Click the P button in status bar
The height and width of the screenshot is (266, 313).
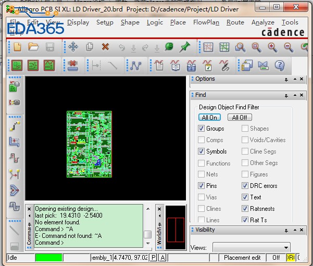154,258
